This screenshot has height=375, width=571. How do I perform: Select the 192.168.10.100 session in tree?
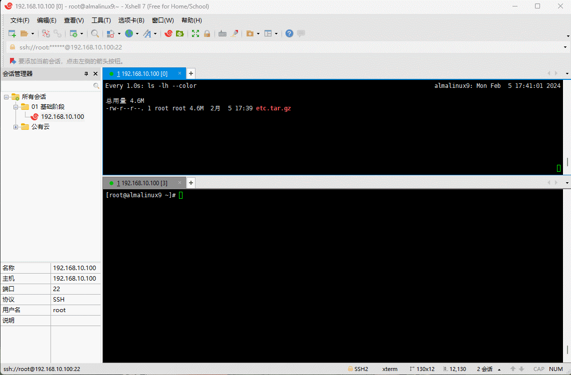pyautogui.click(x=62, y=117)
